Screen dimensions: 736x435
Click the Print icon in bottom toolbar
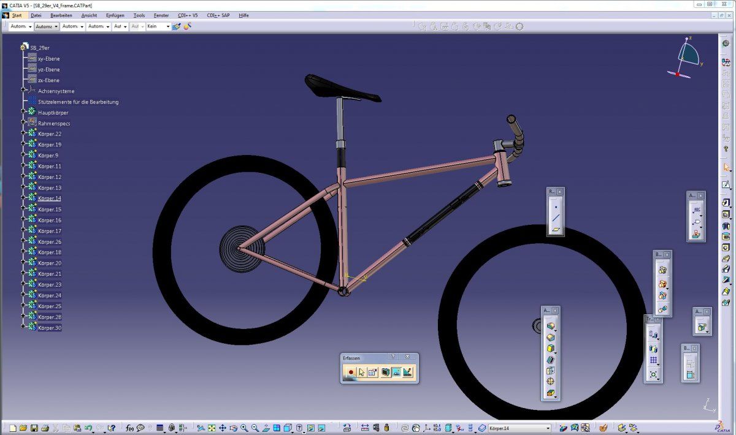click(45, 428)
